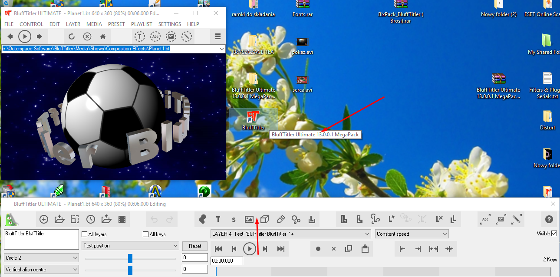This screenshot has width=560, height=277.
Task: Enable the All keys checkbox
Action: coord(146,234)
